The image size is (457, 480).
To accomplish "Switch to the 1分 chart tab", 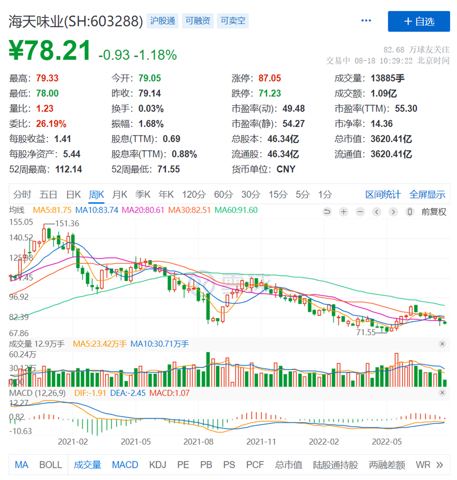I will (325, 194).
